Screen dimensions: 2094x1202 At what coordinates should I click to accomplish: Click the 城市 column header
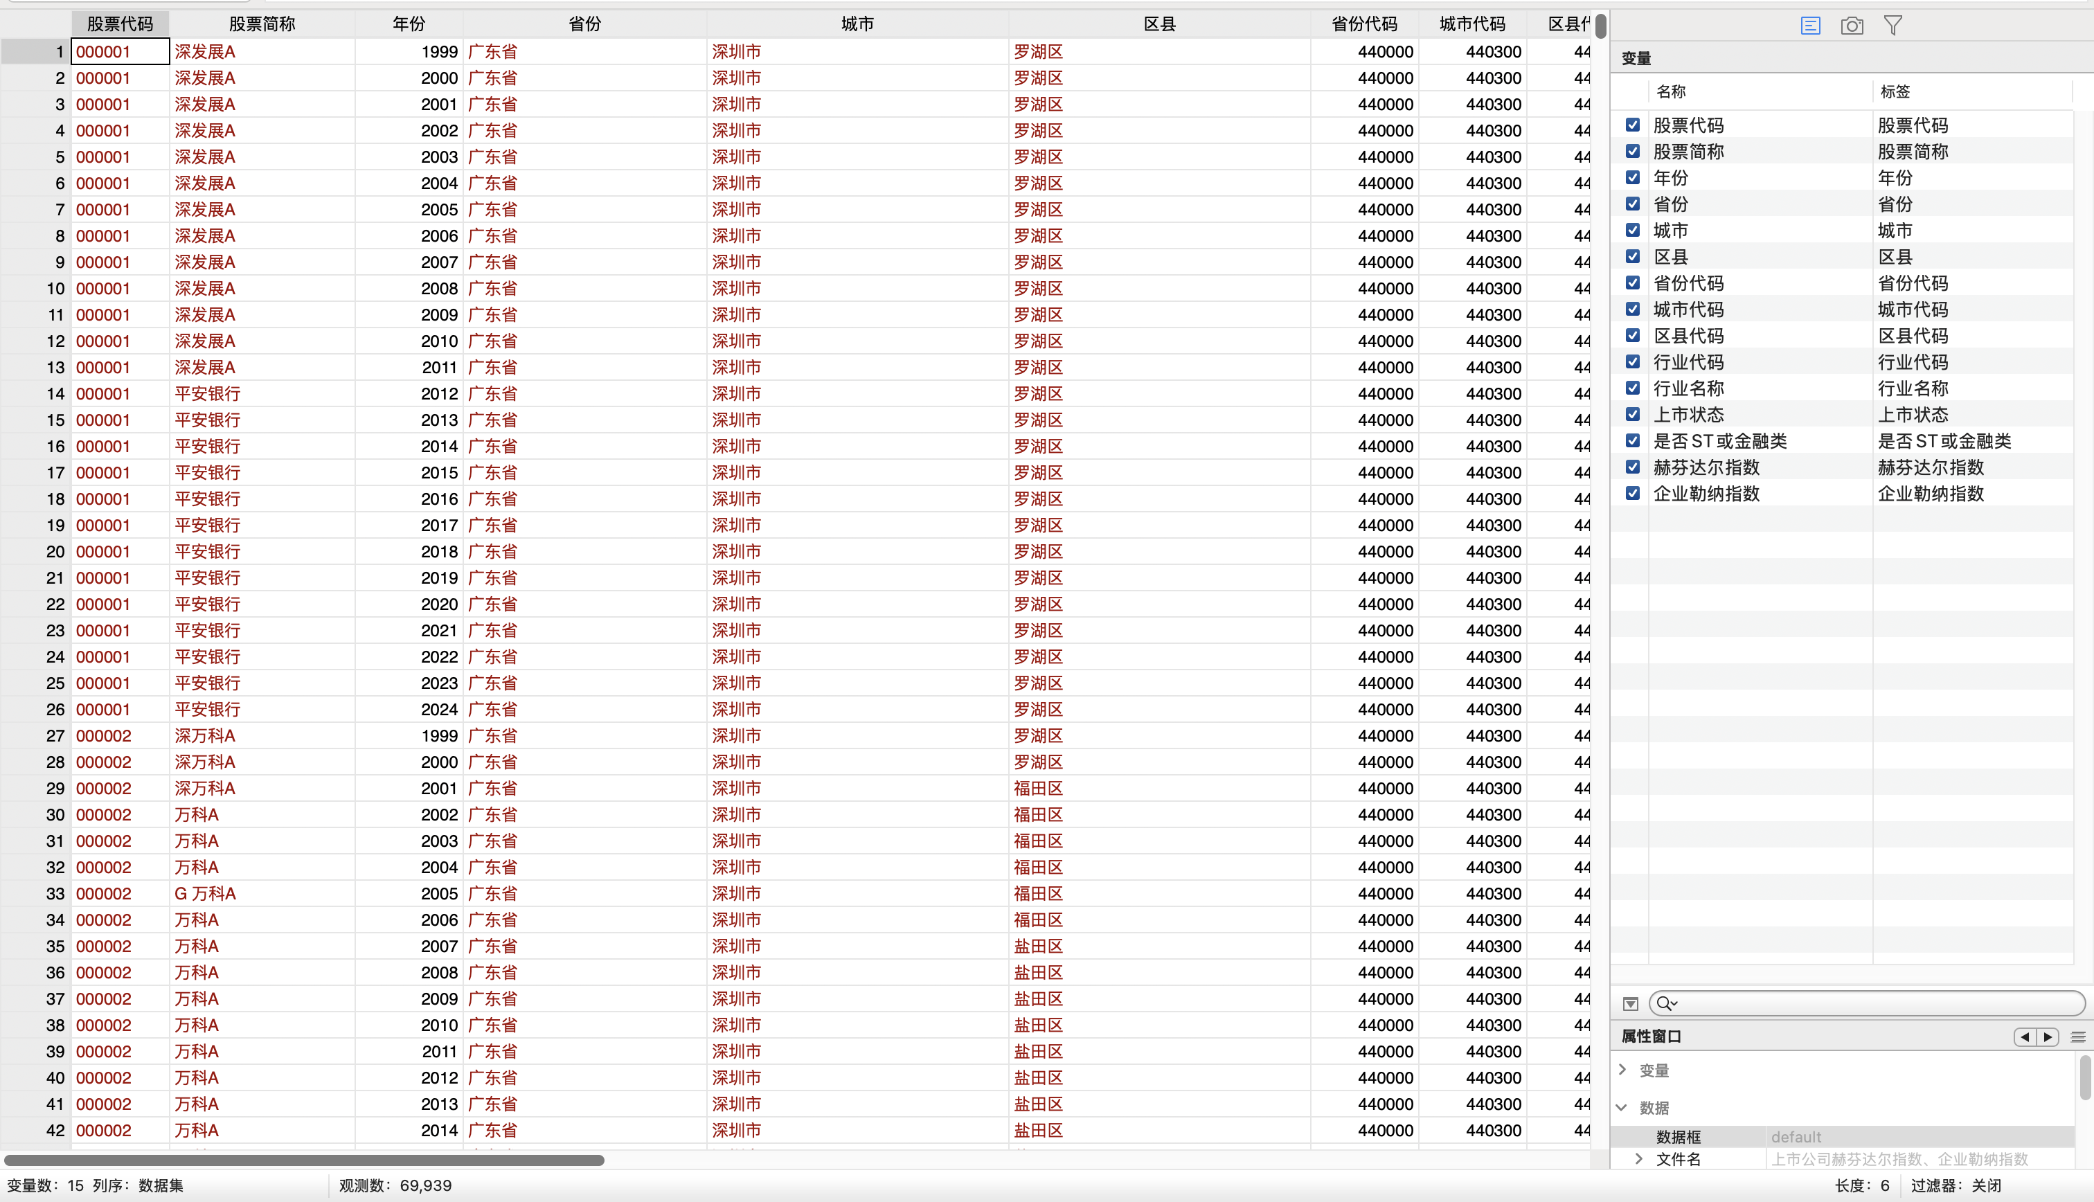pos(857,24)
